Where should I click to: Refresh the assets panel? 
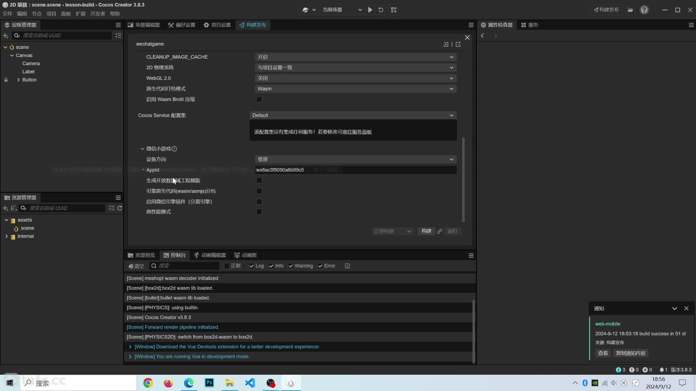coord(120,208)
